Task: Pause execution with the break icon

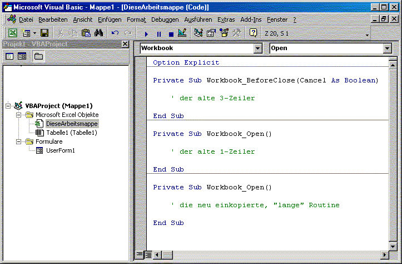Action: pos(159,33)
